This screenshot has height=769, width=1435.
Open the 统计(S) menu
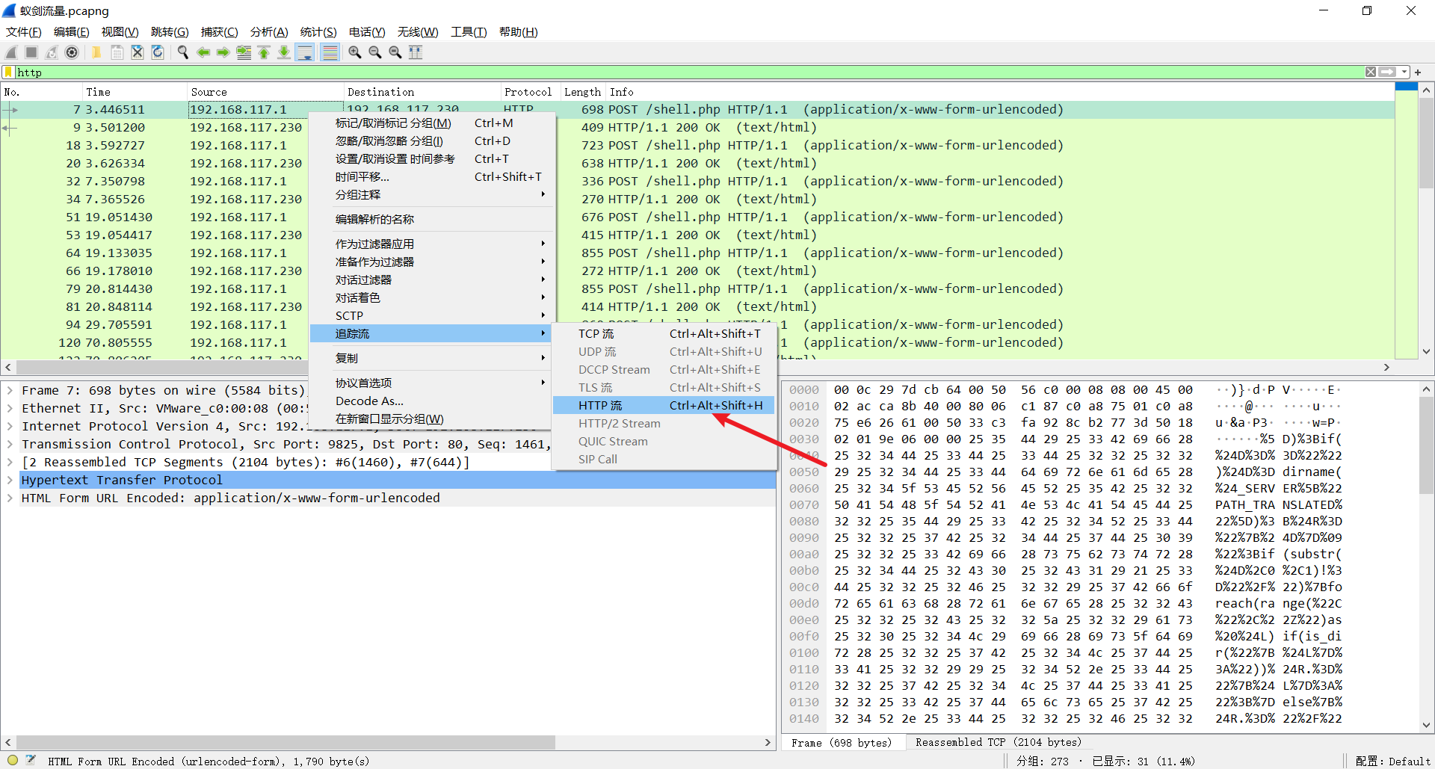click(x=318, y=32)
